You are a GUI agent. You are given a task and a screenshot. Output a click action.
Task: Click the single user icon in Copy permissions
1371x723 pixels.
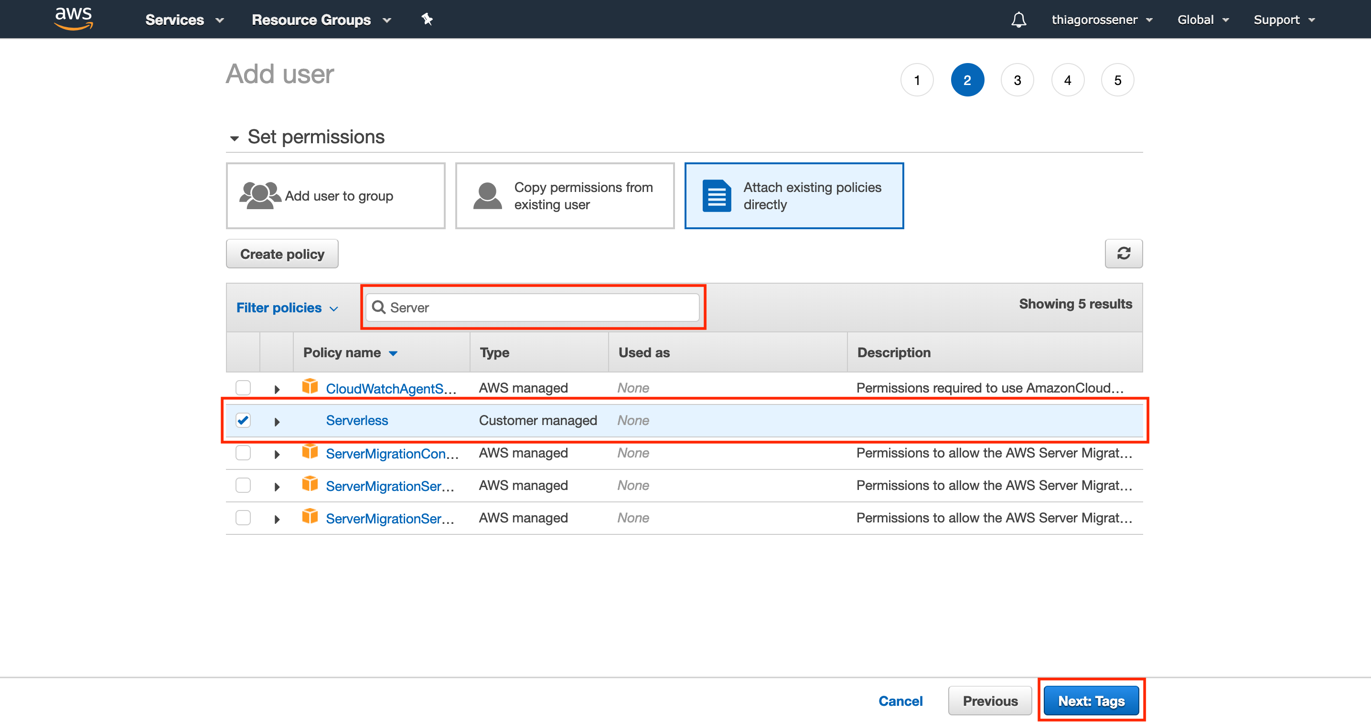coord(487,195)
